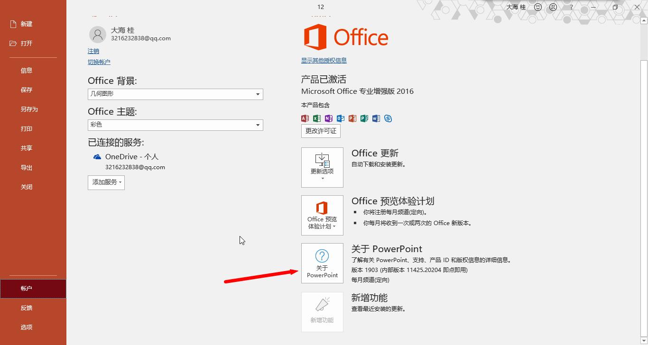Click the 版本 1903 build number text
Screen dimensions: 648x345
tap(409, 270)
